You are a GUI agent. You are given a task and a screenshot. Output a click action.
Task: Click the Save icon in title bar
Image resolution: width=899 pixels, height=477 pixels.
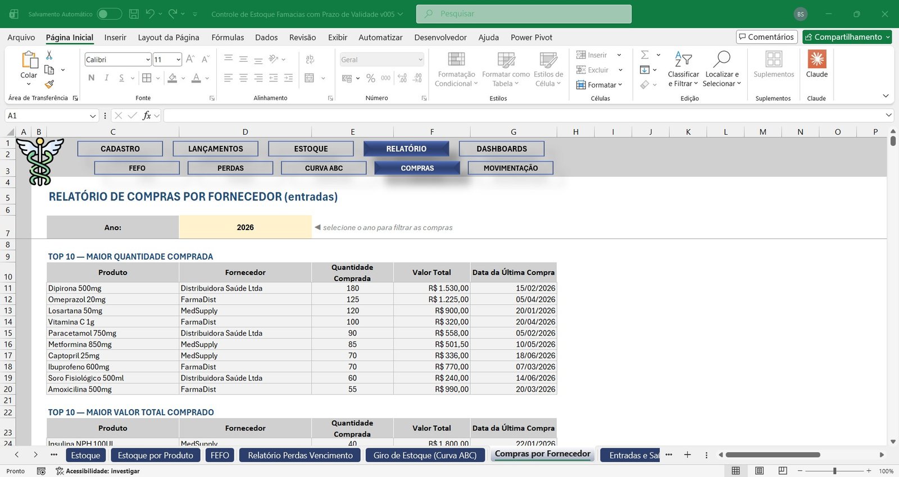click(134, 14)
